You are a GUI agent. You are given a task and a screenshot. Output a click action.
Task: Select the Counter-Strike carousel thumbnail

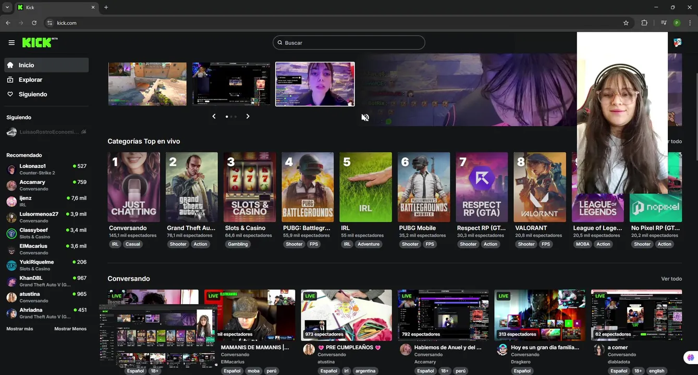tap(148, 84)
